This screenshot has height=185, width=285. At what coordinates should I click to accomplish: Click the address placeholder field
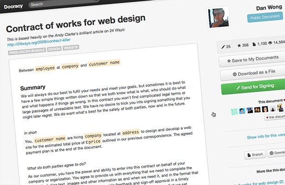point(131,132)
